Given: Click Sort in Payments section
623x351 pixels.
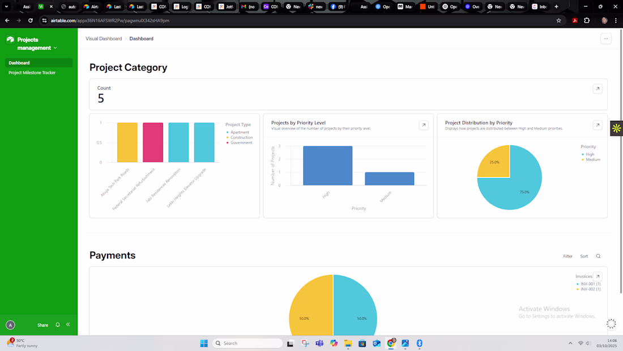Looking at the screenshot, I should point(584,256).
